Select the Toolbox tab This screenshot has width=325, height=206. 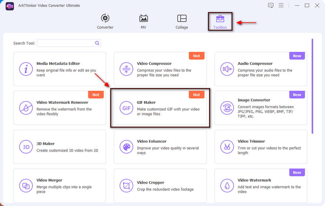(220, 22)
